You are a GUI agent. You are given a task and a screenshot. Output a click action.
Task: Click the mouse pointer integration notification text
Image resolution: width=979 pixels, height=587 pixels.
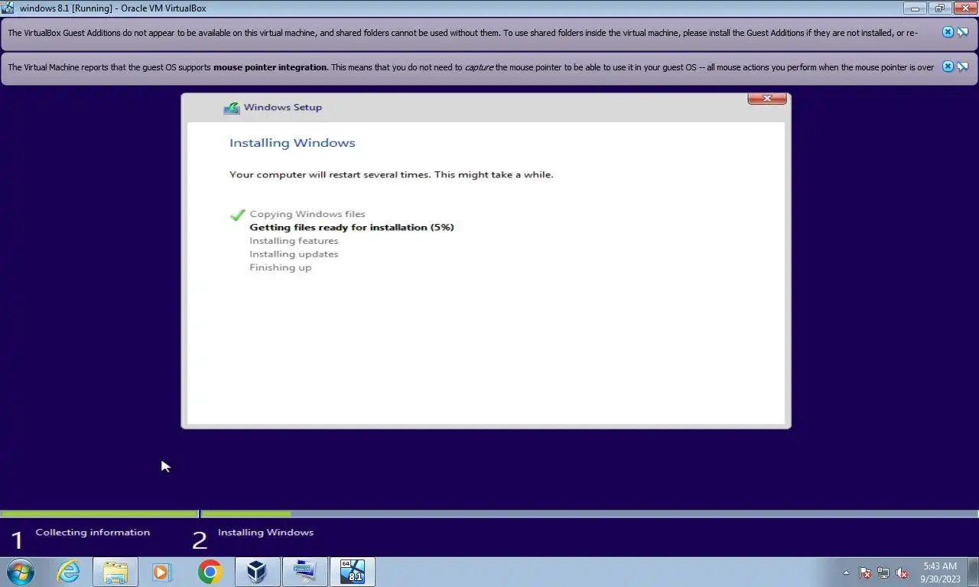(470, 67)
